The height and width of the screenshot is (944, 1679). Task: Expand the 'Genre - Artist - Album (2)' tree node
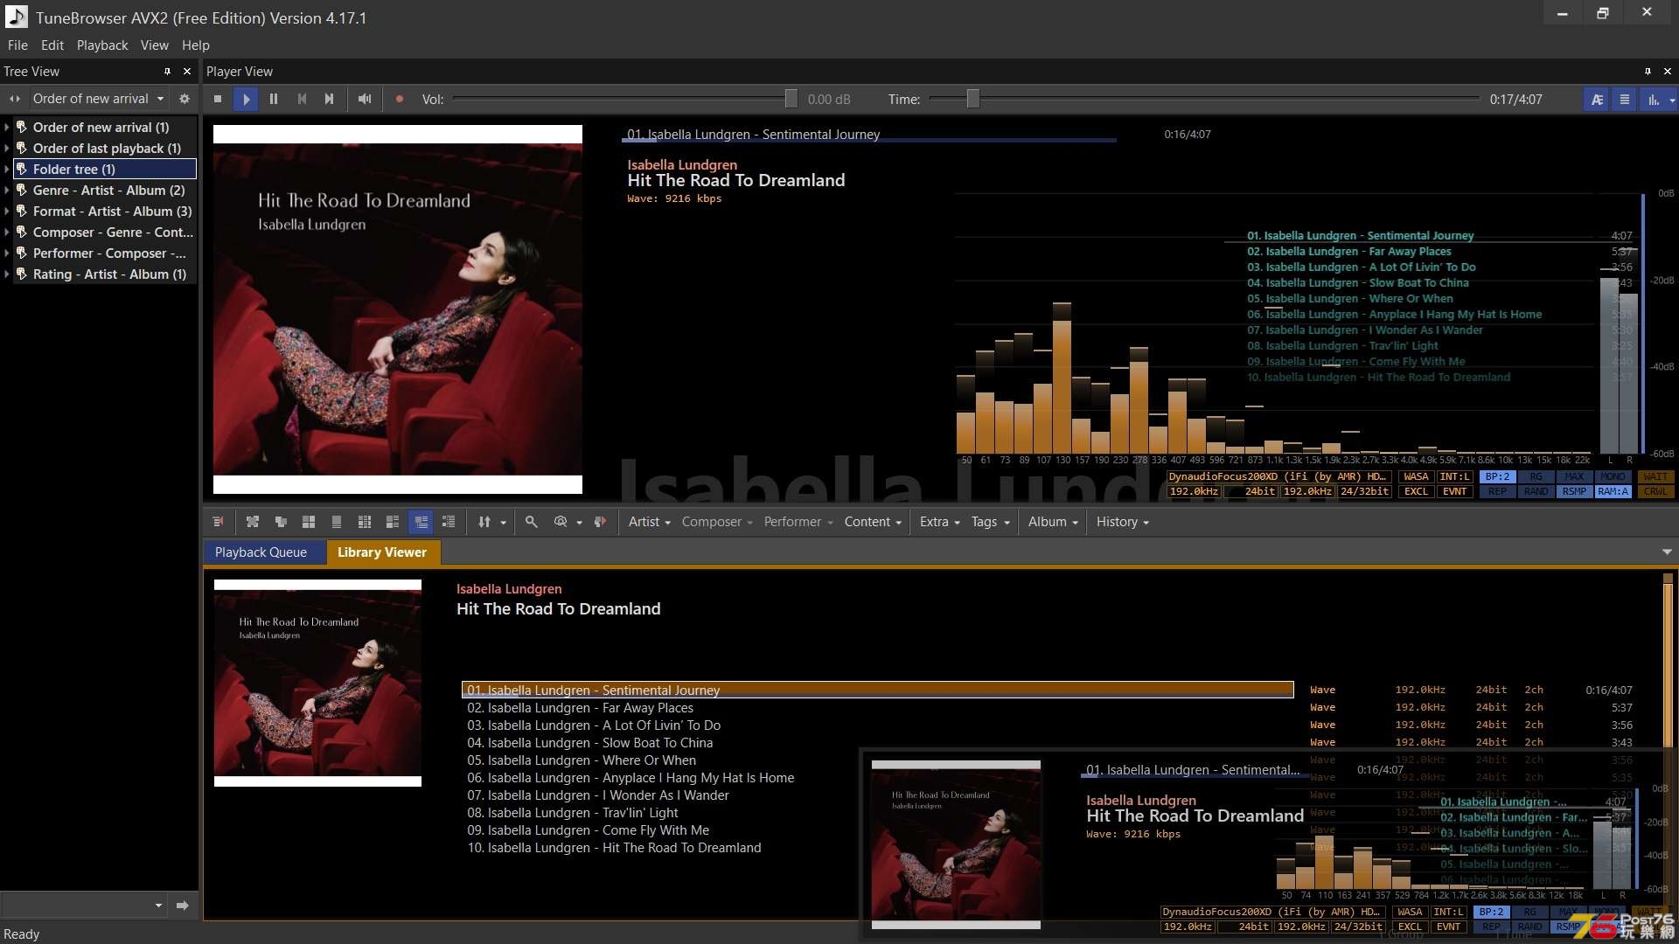coord(7,191)
